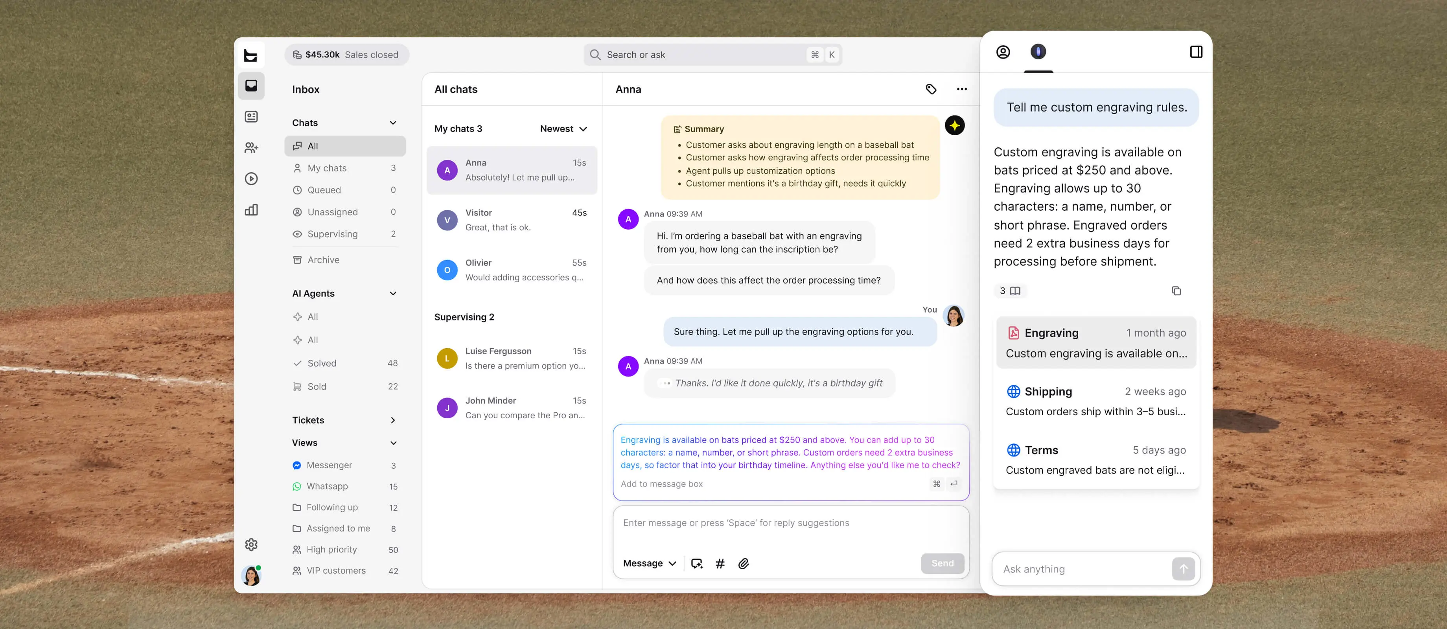Toggle the side panel layout icon
The width and height of the screenshot is (1447, 629).
coord(1196,52)
